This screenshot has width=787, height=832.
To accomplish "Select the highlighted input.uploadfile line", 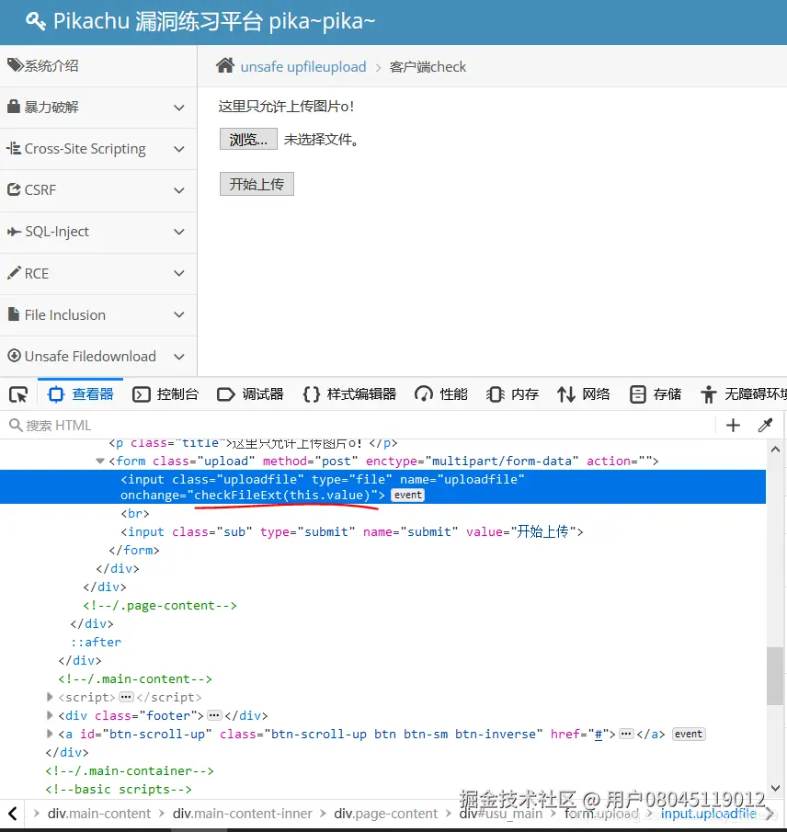I will (382, 487).
